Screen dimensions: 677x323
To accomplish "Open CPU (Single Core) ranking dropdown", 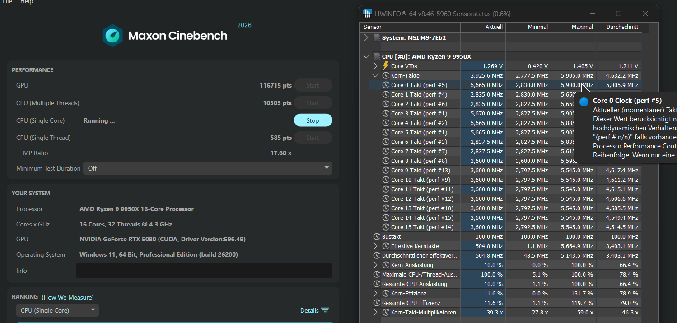I will click(57, 310).
